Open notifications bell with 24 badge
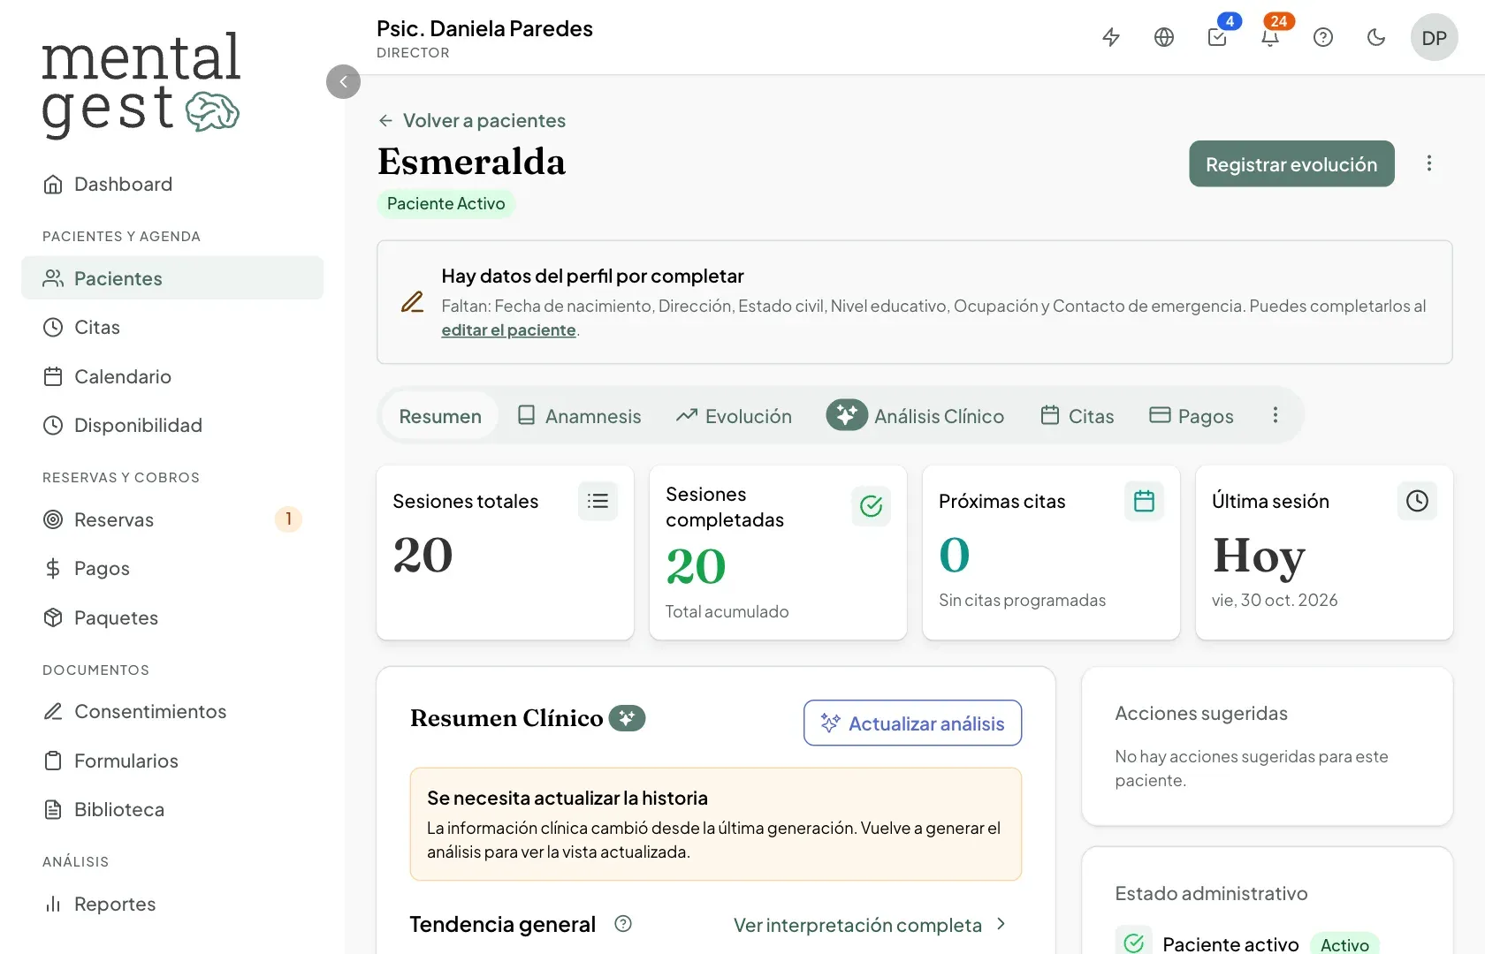The height and width of the screenshot is (954, 1485). 1270,37
